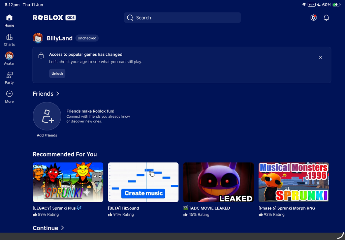Click the 'Add Friends' label

pyautogui.click(x=47, y=135)
